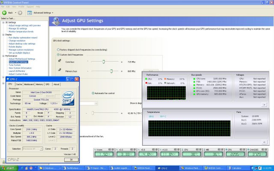Switch to the About tab in CPU-Z

click(x=56, y=84)
